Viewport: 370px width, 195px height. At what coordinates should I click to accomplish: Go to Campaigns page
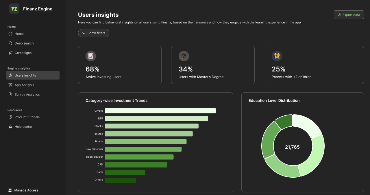tap(33, 53)
